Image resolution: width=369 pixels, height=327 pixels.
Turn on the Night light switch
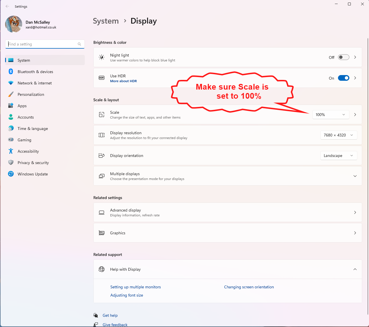(x=343, y=57)
